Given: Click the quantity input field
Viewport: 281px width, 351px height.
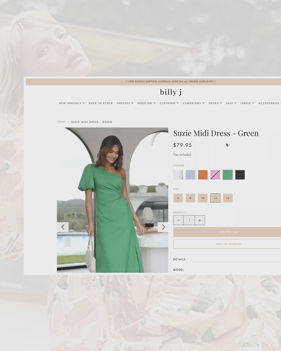Looking at the screenshot, I should [x=189, y=220].
